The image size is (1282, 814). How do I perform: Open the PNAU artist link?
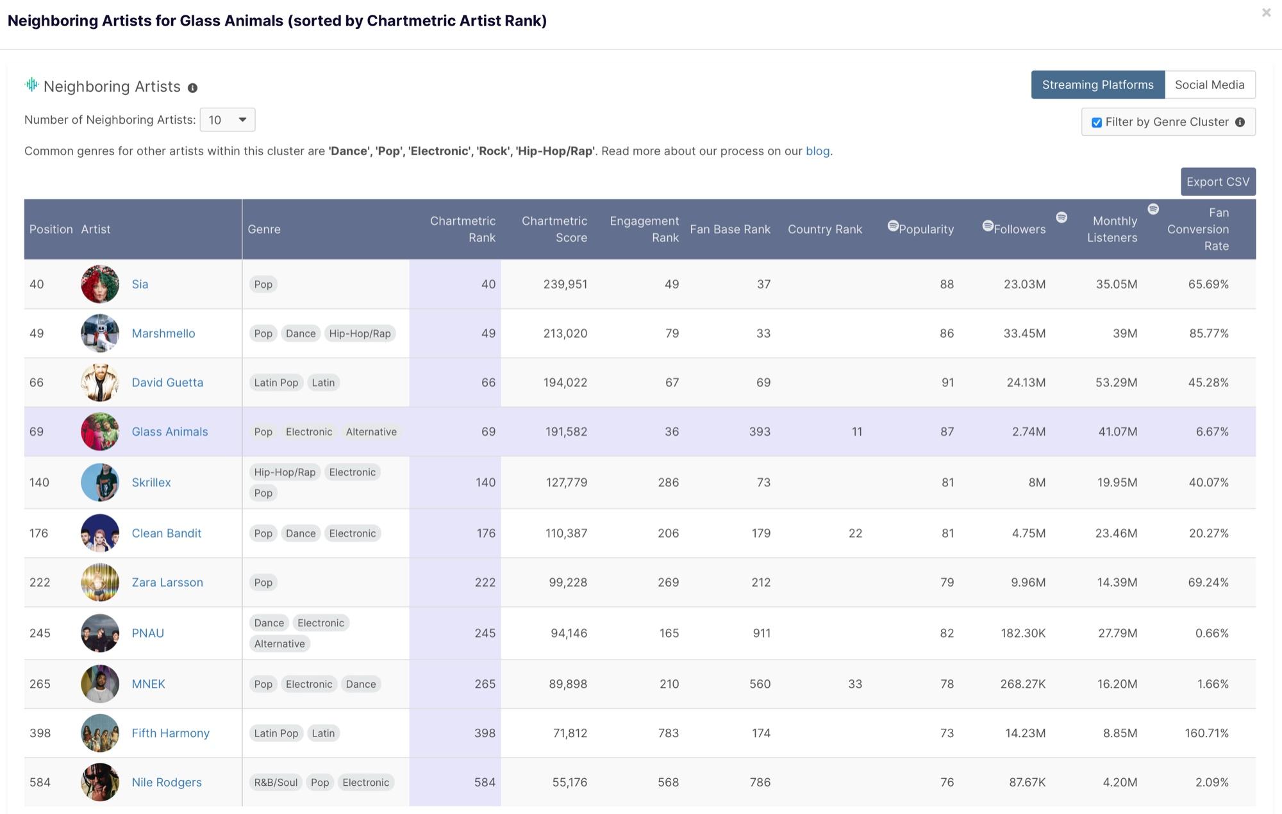(148, 633)
